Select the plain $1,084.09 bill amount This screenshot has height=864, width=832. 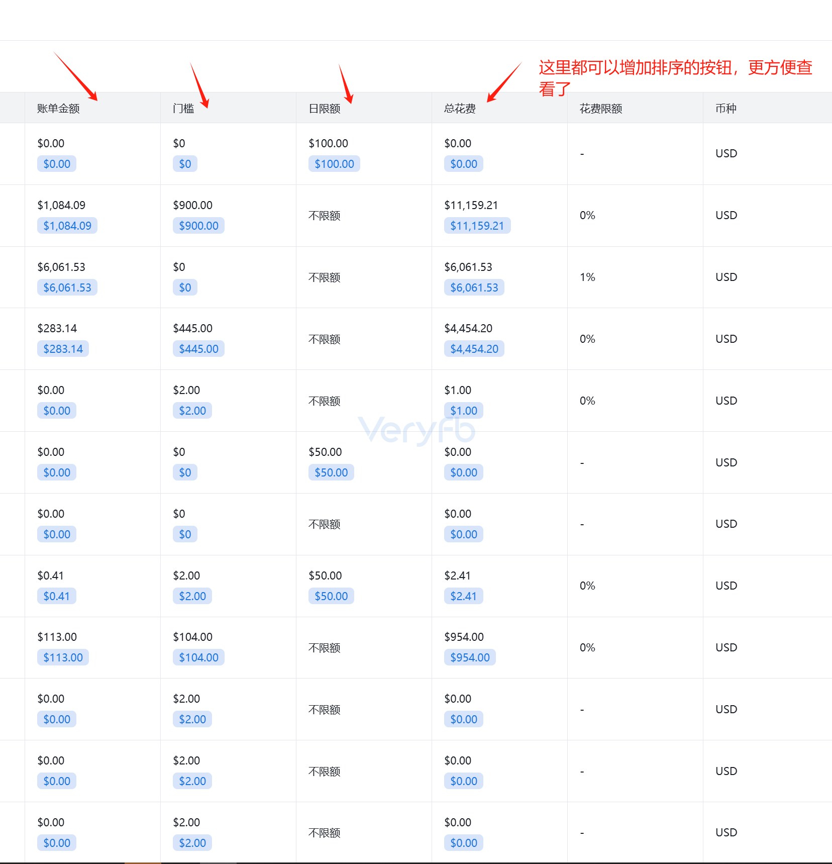(x=61, y=205)
